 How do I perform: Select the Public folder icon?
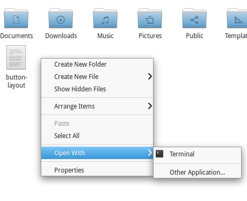[x=194, y=18]
